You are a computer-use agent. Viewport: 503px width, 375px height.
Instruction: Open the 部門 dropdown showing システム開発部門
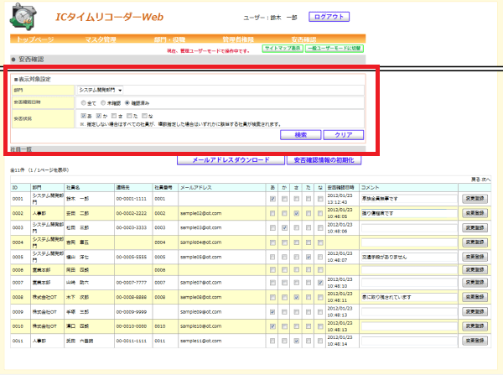pos(100,91)
